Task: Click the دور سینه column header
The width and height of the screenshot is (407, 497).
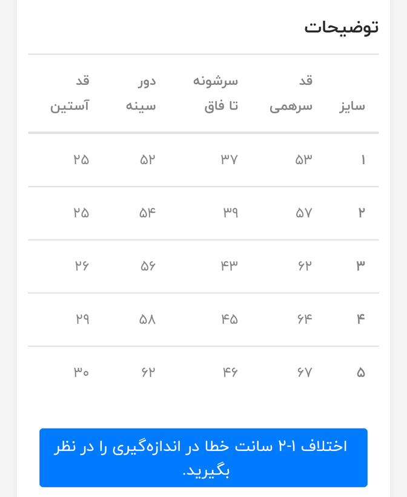Action: pyautogui.click(x=141, y=93)
